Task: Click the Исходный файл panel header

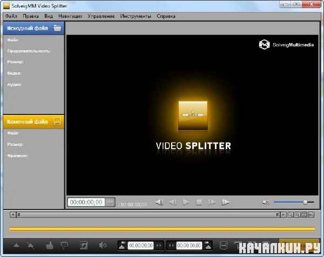Action: pos(34,28)
